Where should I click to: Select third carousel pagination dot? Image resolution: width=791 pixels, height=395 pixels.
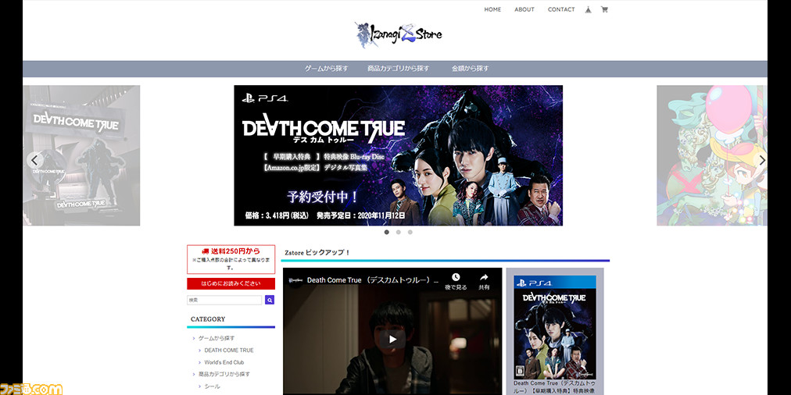coord(410,233)
